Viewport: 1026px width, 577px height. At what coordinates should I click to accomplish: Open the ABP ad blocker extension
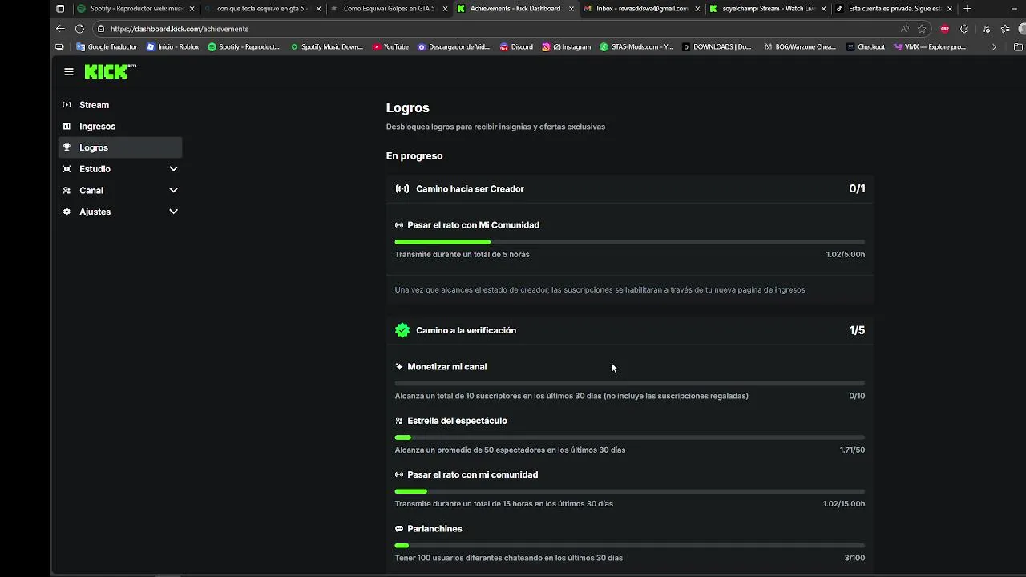(945, 29)
